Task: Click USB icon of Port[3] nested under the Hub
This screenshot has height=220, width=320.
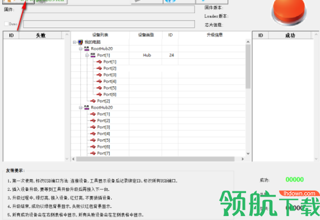Action: [x=99, y=74]
